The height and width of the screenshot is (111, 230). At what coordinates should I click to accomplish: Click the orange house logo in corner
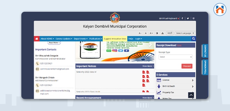pos(220,10)
